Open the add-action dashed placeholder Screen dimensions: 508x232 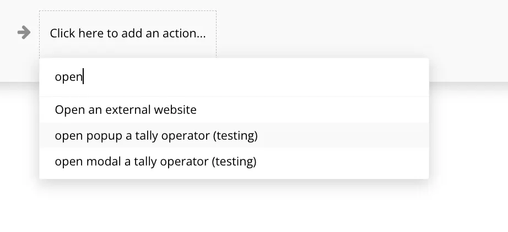[x=127, y=33]
